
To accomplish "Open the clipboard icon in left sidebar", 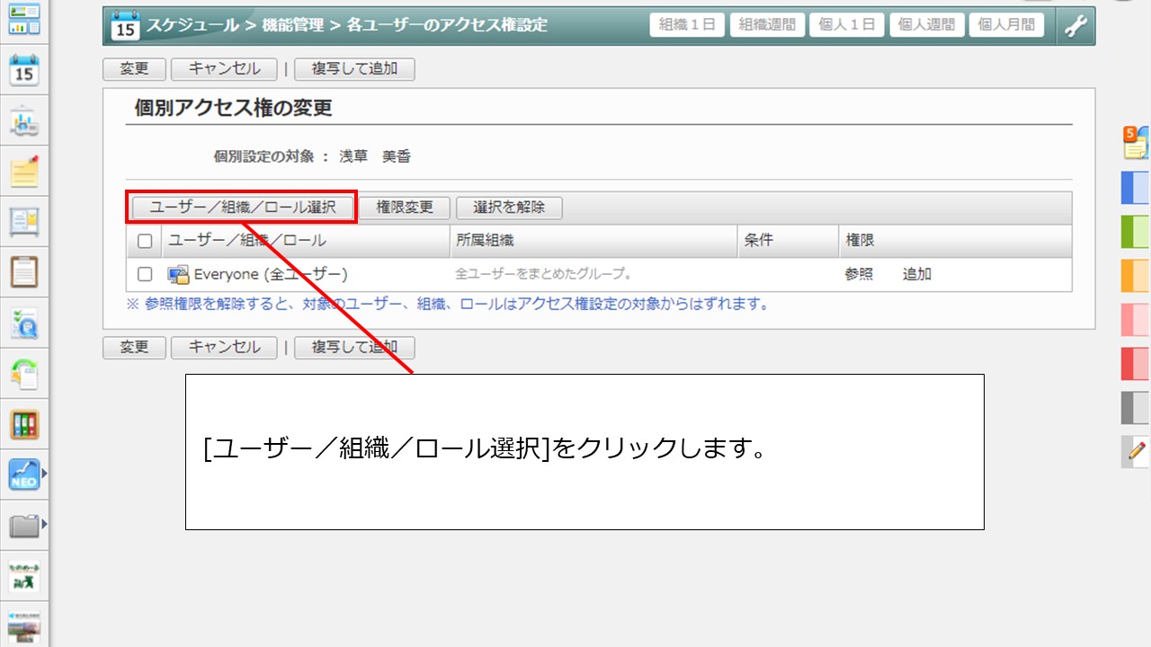I will coord(24,271).
